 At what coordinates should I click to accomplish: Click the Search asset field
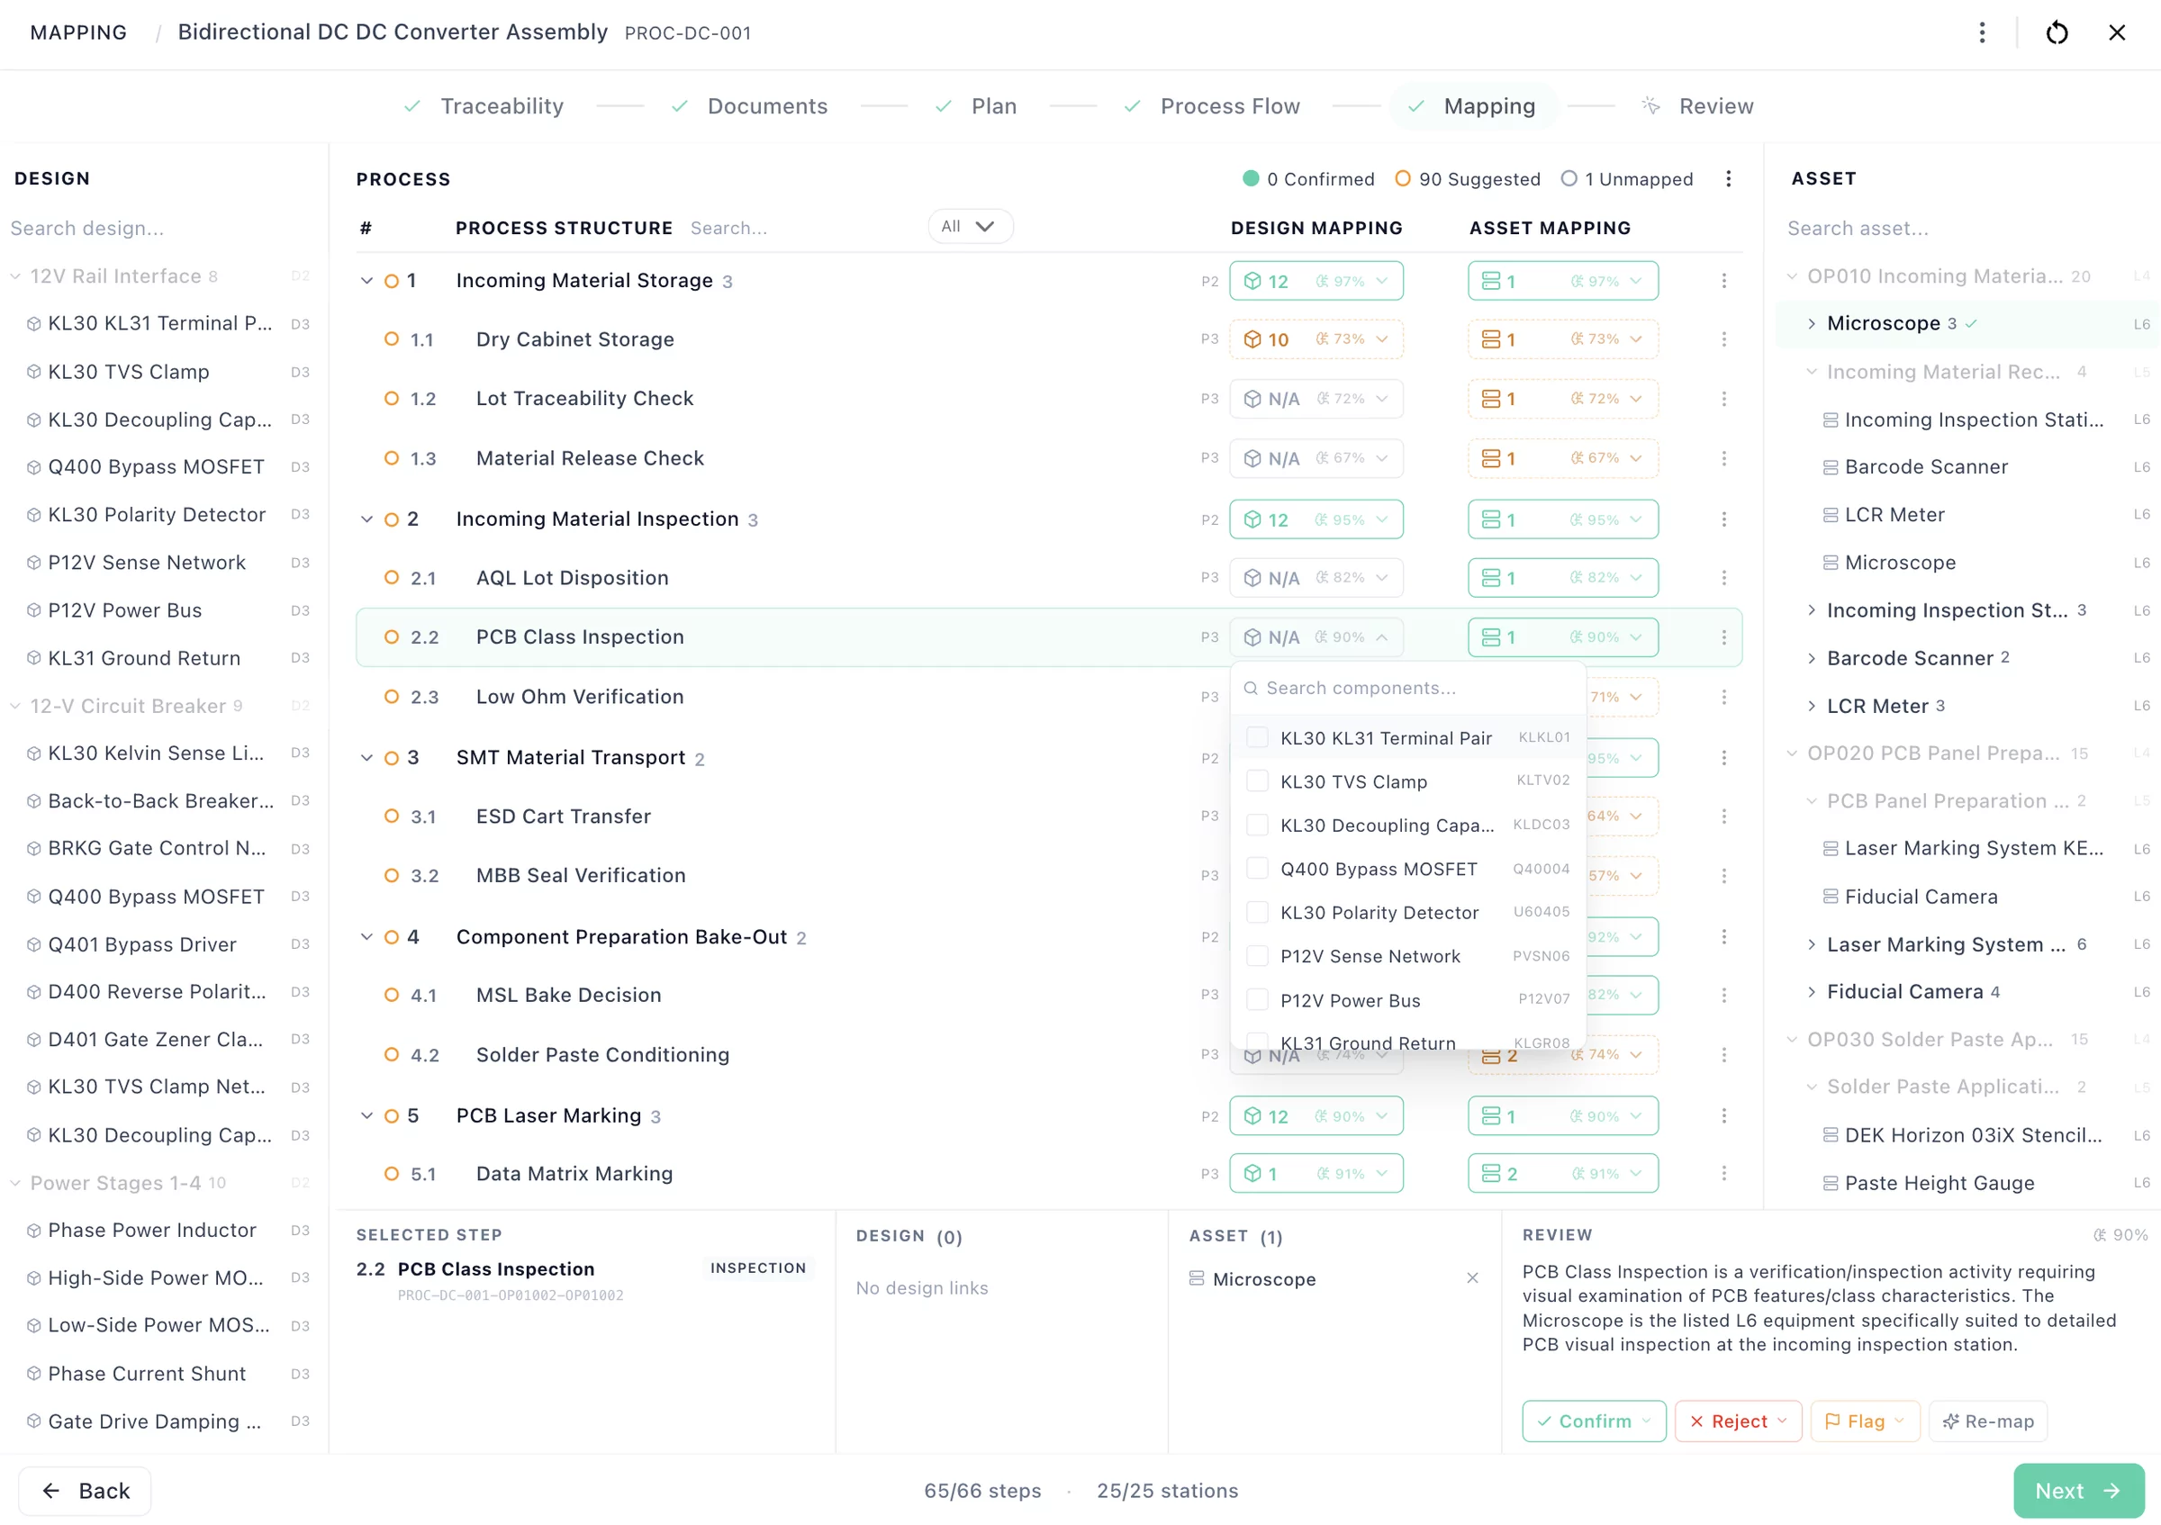[x=1962, y=229]
